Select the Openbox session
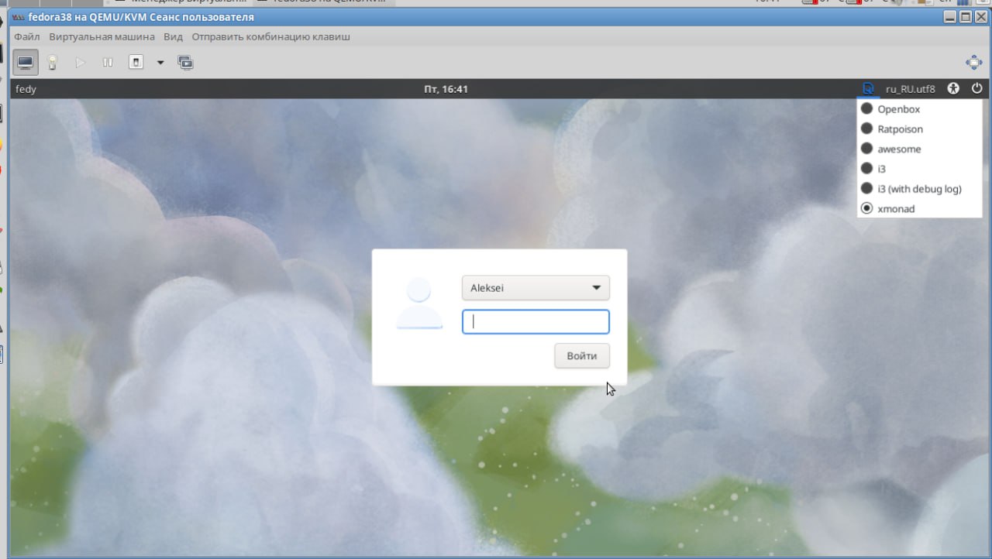The height and width of the screenshot is (559, 992). [x=919, y=109]
